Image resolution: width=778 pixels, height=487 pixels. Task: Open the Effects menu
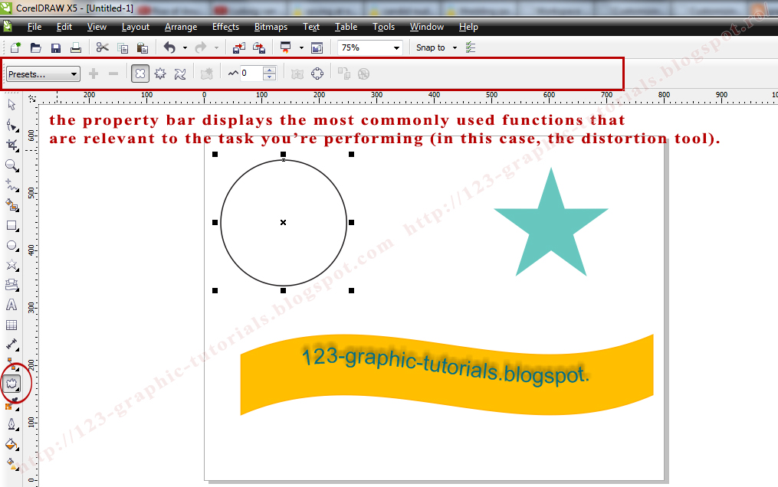tap(225, 27)
